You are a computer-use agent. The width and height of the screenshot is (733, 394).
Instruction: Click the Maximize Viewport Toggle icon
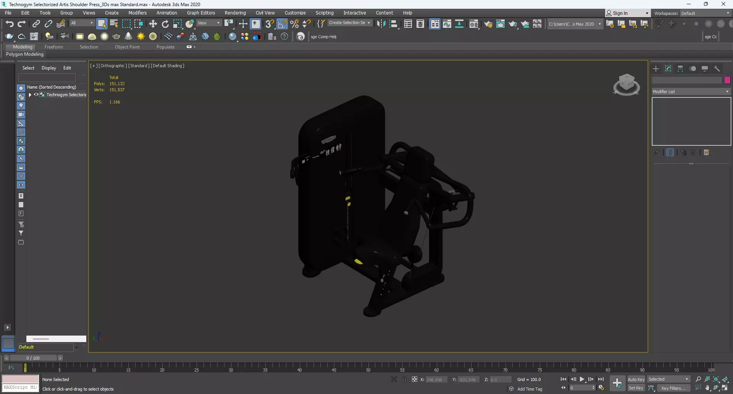point(725,388)
